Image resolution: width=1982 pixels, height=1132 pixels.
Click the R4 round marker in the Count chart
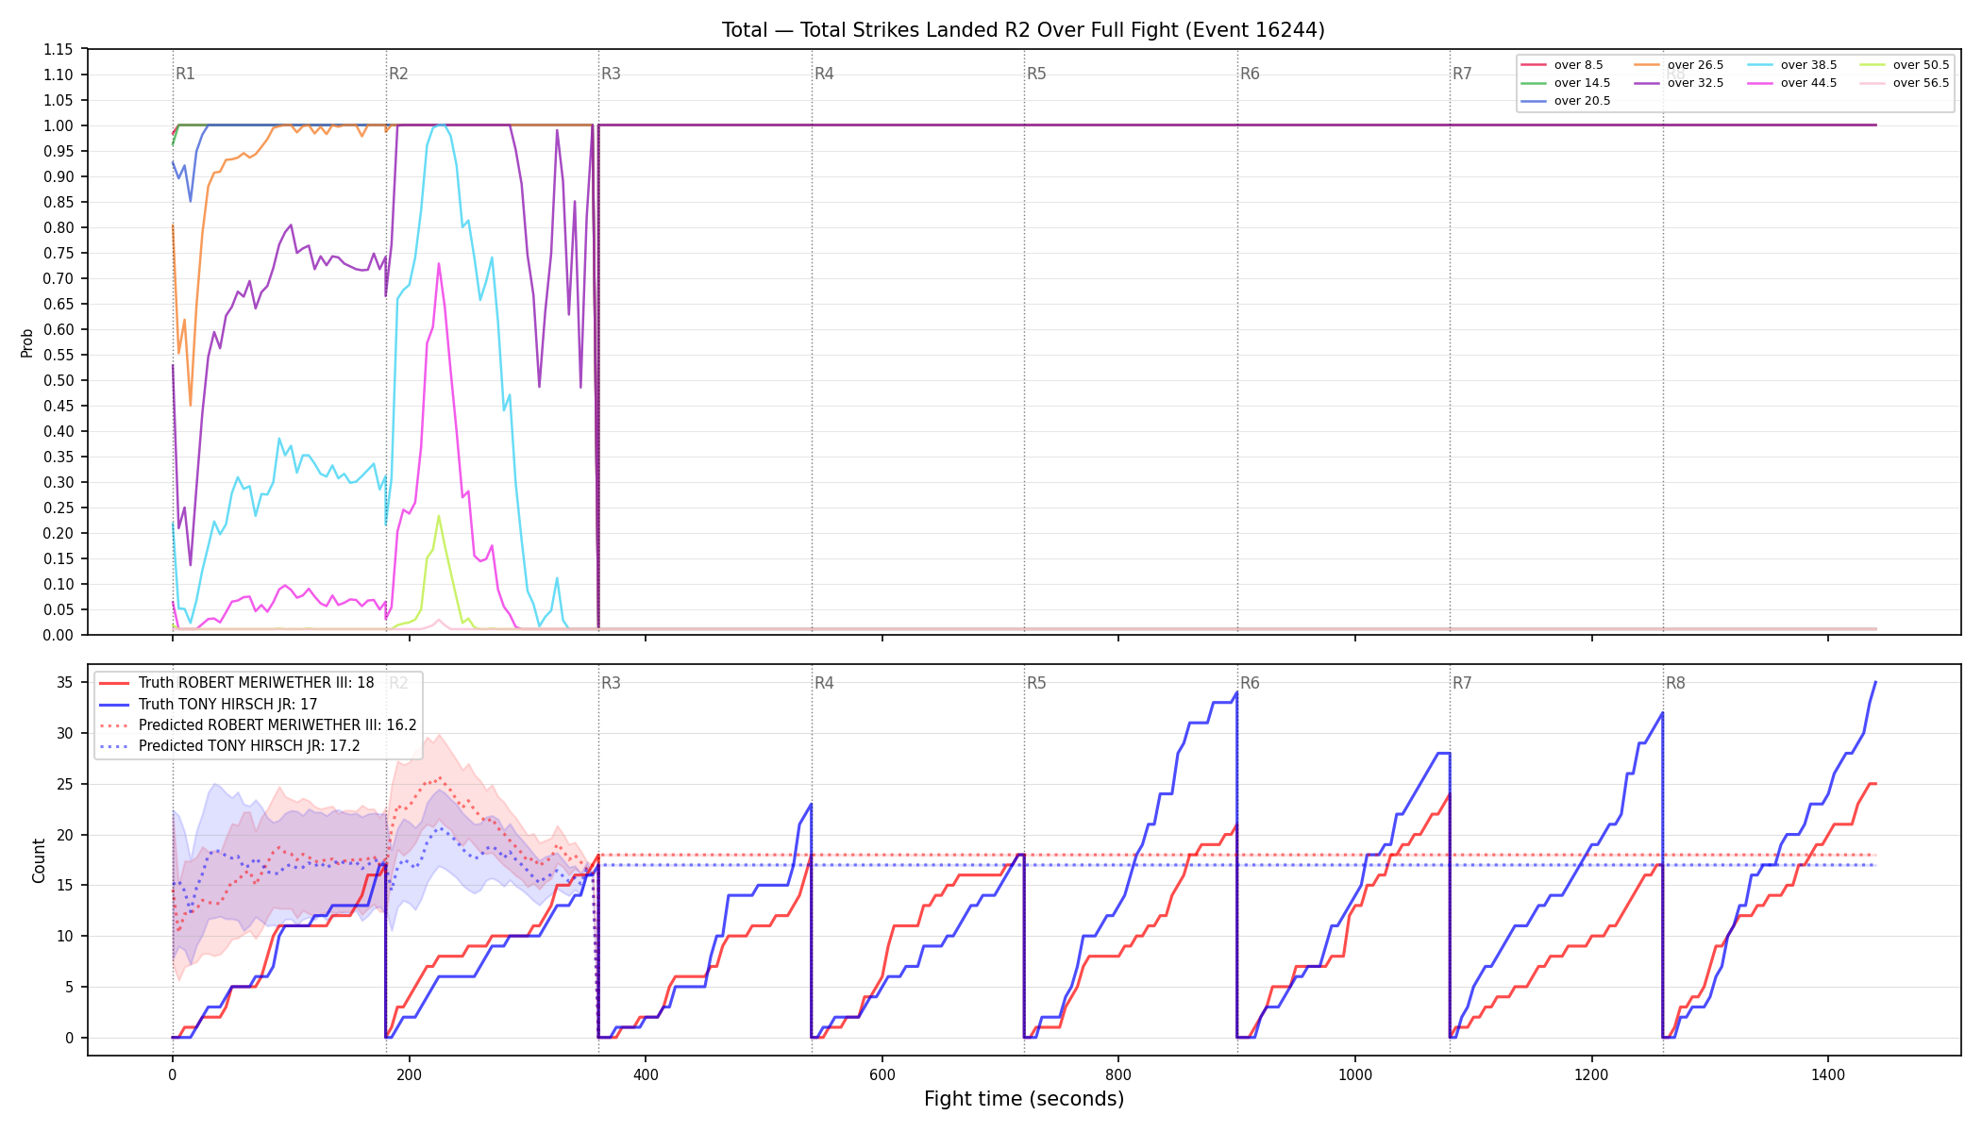[x=824, y=683]
